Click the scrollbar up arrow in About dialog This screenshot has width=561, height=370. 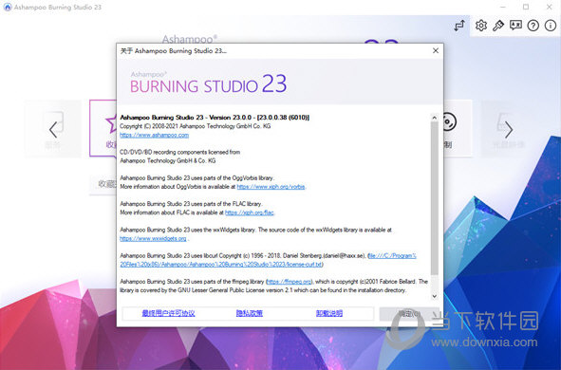point(435,118)
